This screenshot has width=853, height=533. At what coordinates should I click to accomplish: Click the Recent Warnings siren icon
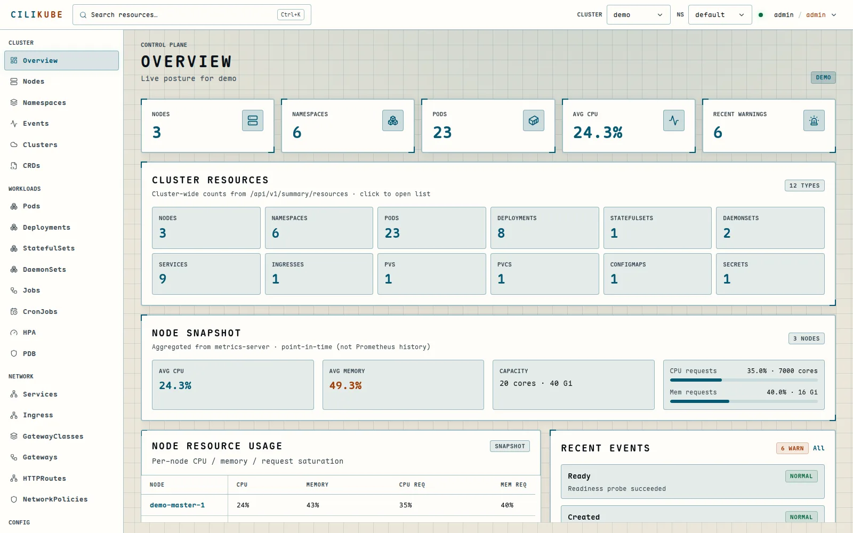[x=814, y=120]
